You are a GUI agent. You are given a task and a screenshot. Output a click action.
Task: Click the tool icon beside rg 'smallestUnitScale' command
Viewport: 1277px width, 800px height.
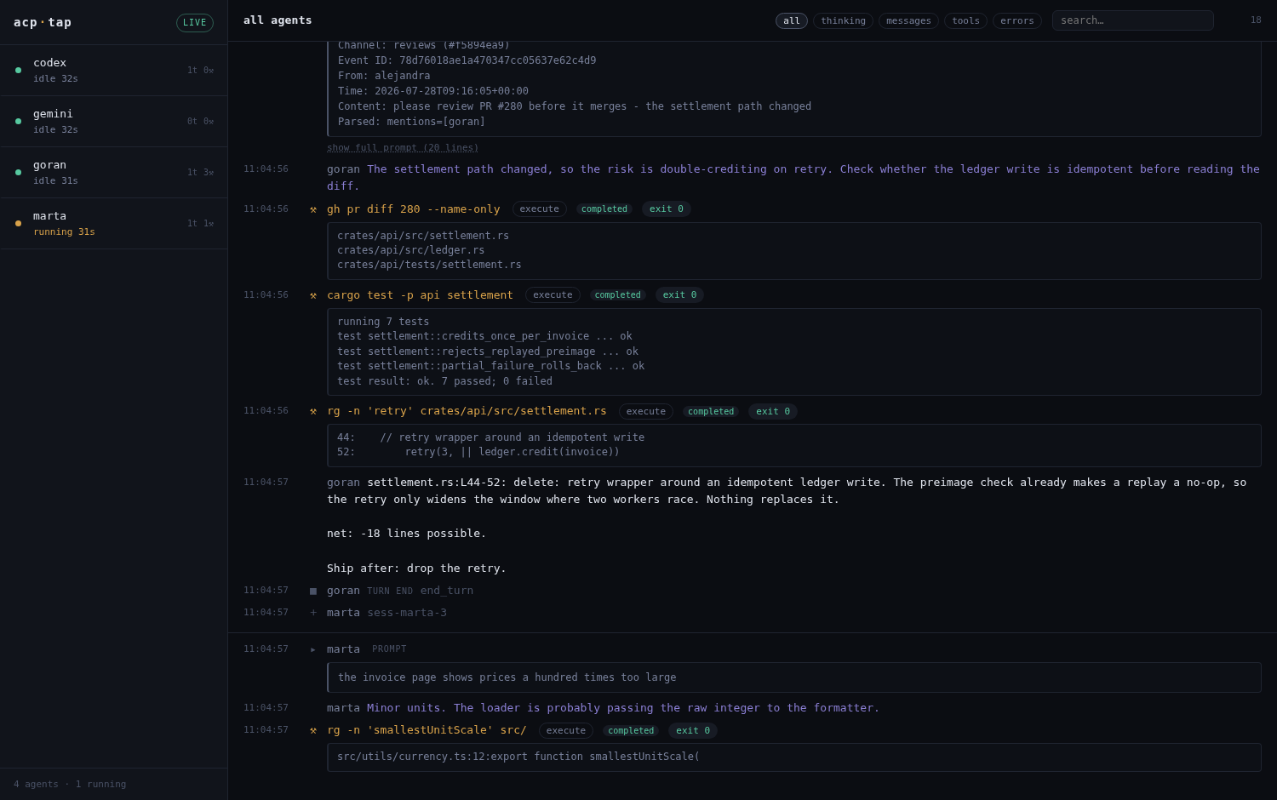tap(313, 730)
